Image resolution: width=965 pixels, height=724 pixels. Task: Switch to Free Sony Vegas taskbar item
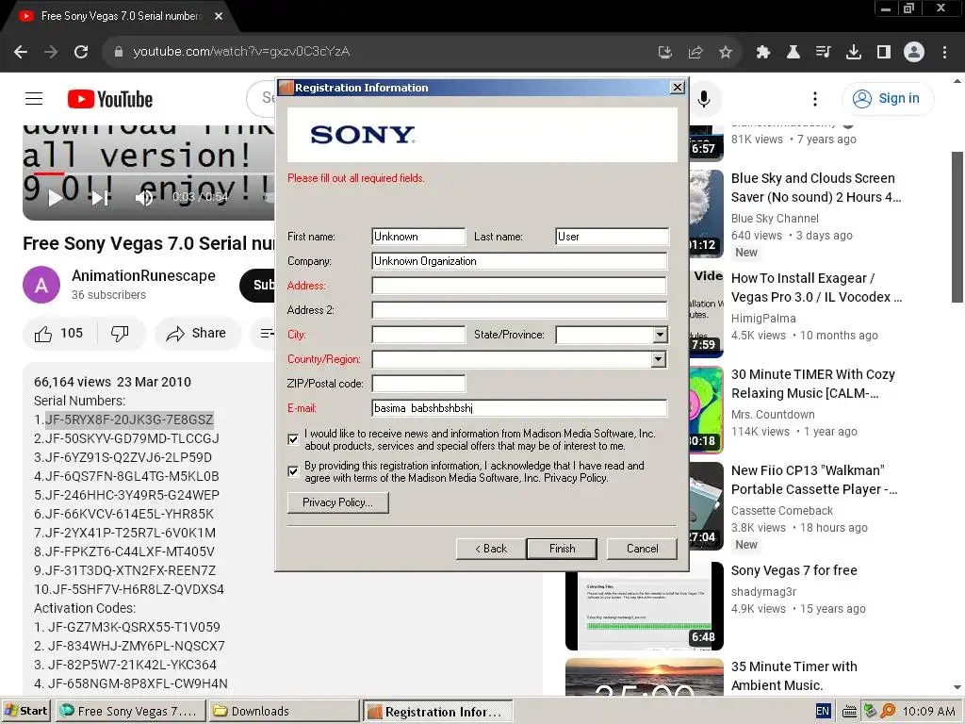(129, 711)
